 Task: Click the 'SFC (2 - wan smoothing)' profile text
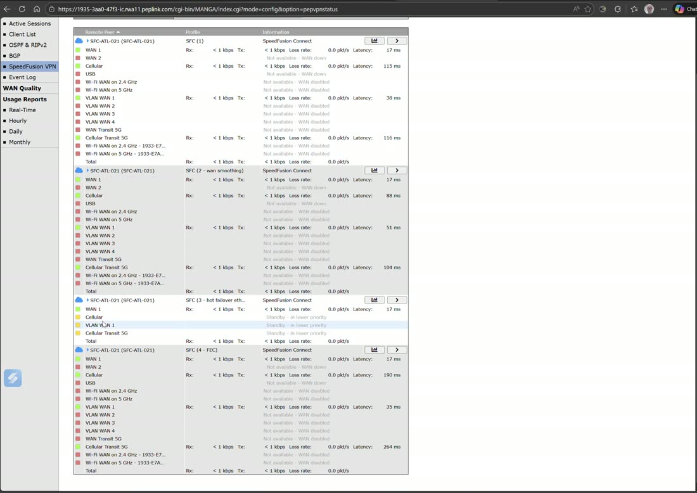coord(215,170)
